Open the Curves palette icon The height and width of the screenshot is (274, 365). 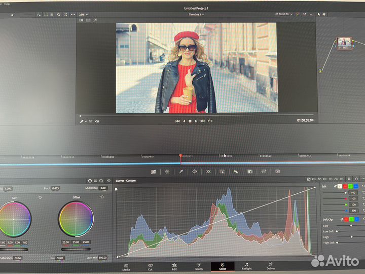pyautogui.click(x=154, y=172)
